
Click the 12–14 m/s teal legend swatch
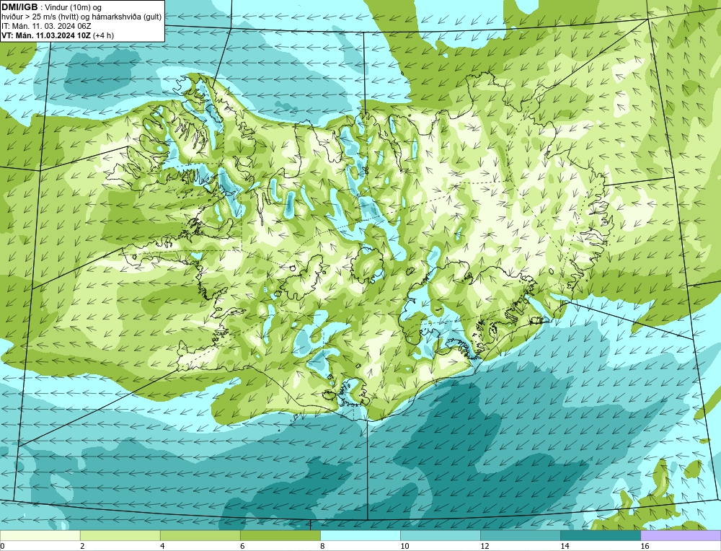(520, 535)
